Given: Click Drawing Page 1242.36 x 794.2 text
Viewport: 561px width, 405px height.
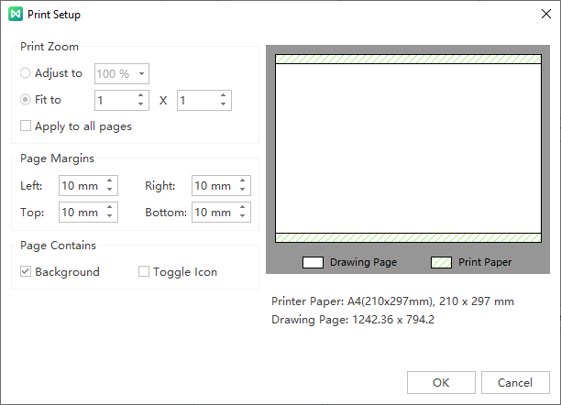Looking at the screenshot, I should tap(353, 320).
